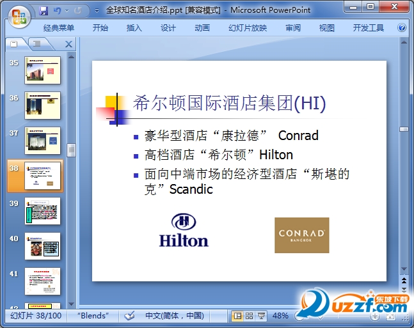Open the 经典菜单 tab
This screenshot has width=414, height=328.
[x=59, y=27]
